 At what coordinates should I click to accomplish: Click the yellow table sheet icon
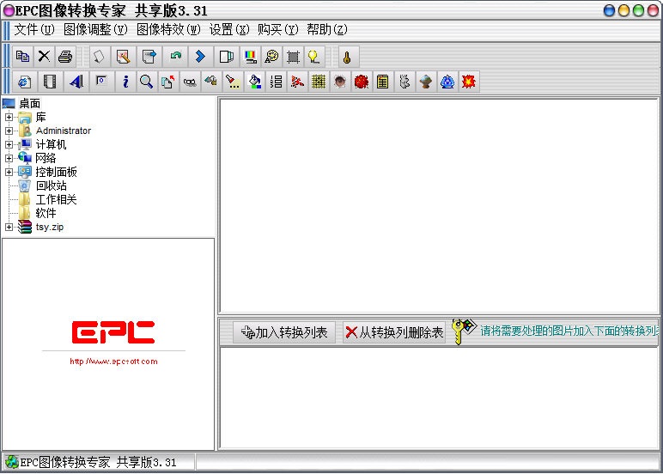pos(383,82)
